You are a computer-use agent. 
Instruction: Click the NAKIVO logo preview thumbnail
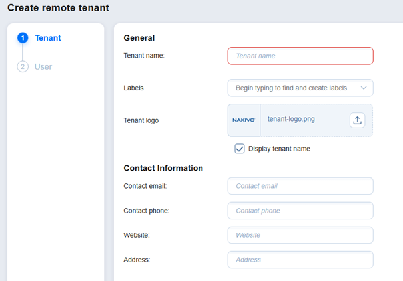[243, 120]
